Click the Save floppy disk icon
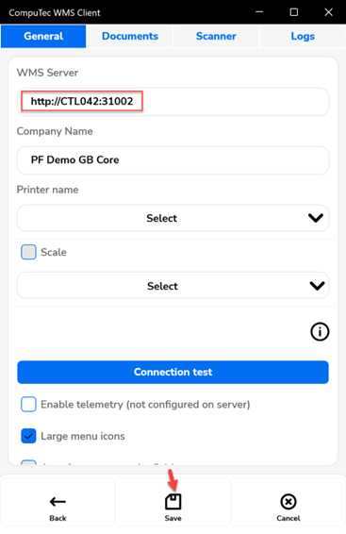Image resolution: width=346 pixels, height=534 pixels. [173, 502]
